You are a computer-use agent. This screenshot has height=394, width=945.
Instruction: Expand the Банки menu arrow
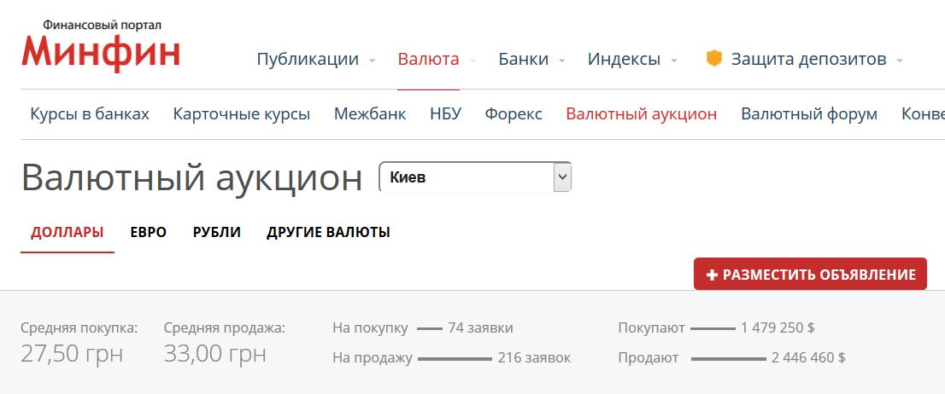pos(561,60)
